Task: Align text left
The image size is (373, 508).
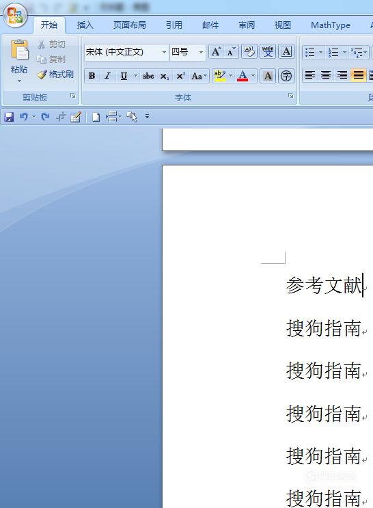Action: (x=310, y=75)
